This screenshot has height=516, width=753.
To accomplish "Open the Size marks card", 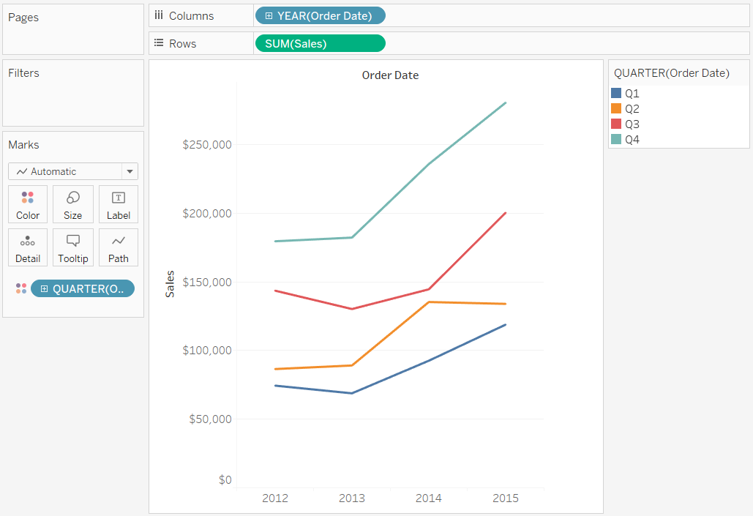I will coord(73,204).
